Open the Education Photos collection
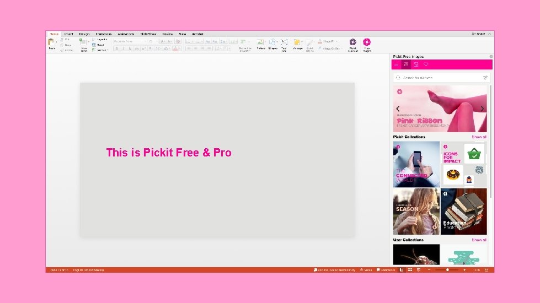 click(x=463, y=211)
